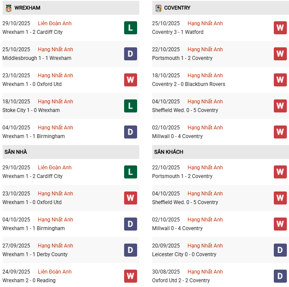Click the D badge for Leicester City match
This screenshot has height=287, width=289.
click(x=280, y=250)
